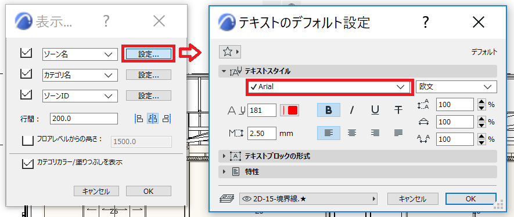The height and width of the screenshot is (217, 514).
Task: Click the 設定 button for ゾーン名
Action: [x=149, y=54]
